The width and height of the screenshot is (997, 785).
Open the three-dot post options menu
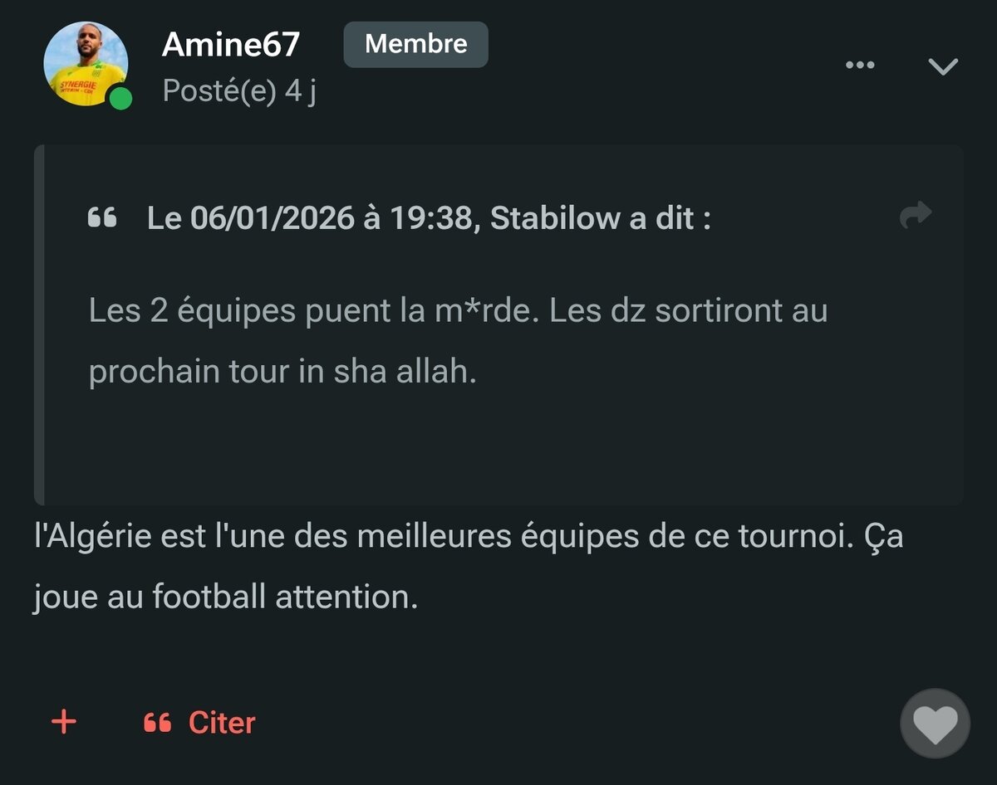(x=859, y=66)
